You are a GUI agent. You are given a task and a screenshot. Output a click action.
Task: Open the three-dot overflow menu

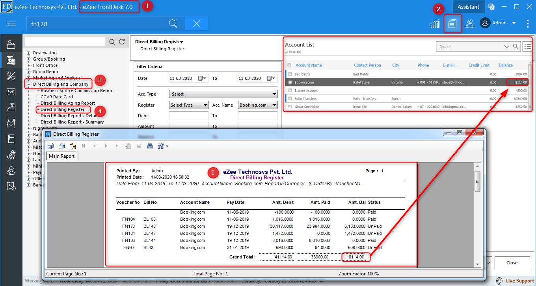[528, 24]
